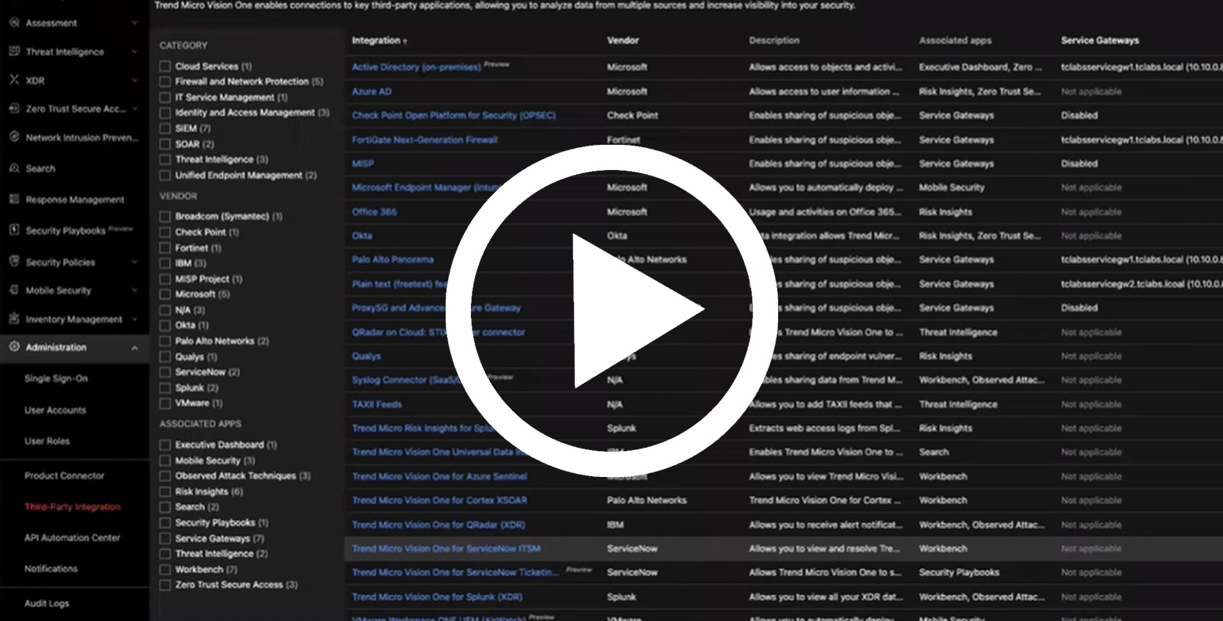Open the Office 365 integration link
1223x621 pixels.
coord(374,212)
